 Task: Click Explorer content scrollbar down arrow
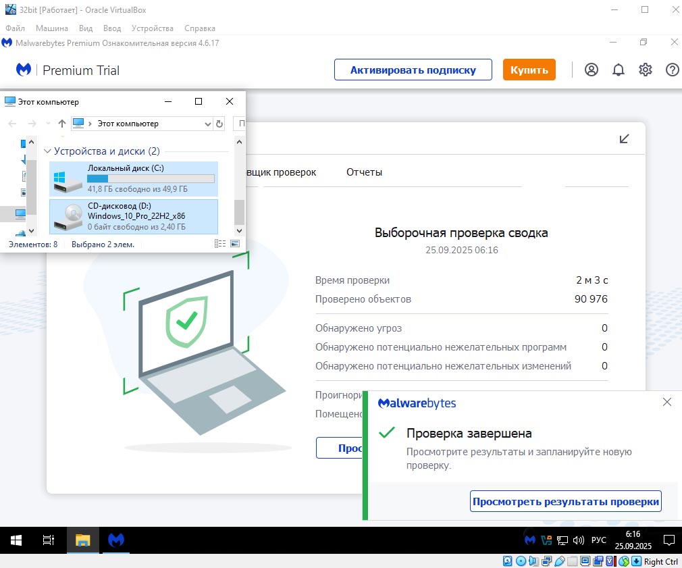pos(239,231)
